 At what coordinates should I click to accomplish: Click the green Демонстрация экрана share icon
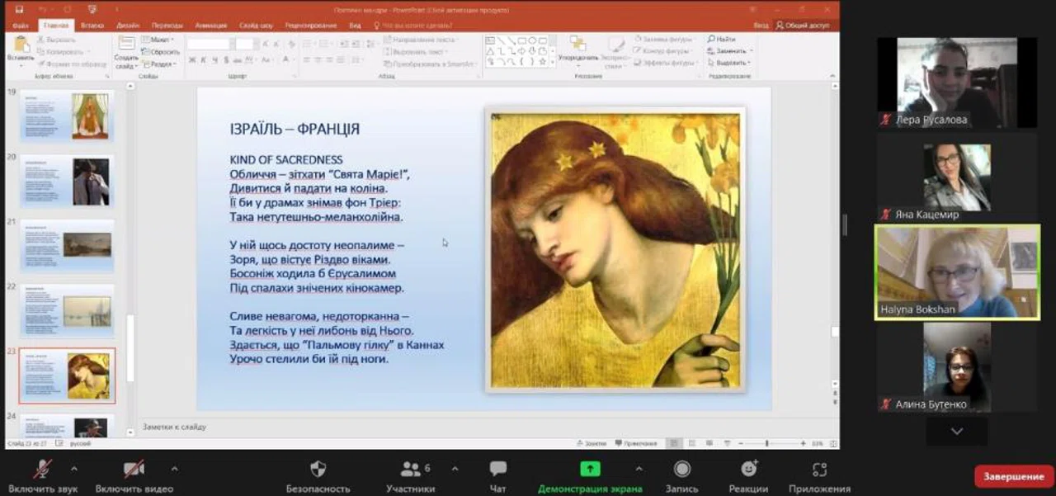590,469
